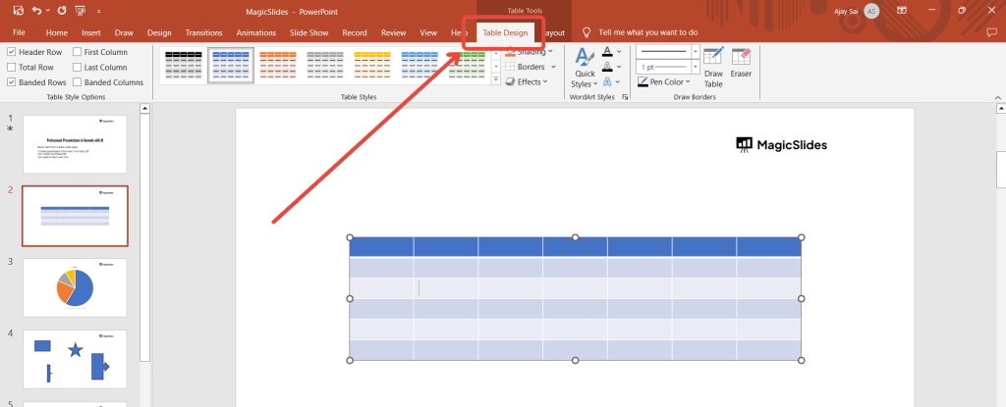Open the Slide Show tab
1006x407 pixels.
pyautogui.click(x=308, y=32)
